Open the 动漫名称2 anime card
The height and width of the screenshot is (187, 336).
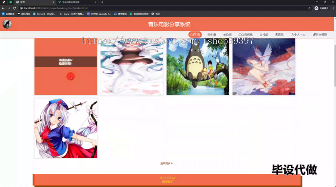(x=66, y=67)
